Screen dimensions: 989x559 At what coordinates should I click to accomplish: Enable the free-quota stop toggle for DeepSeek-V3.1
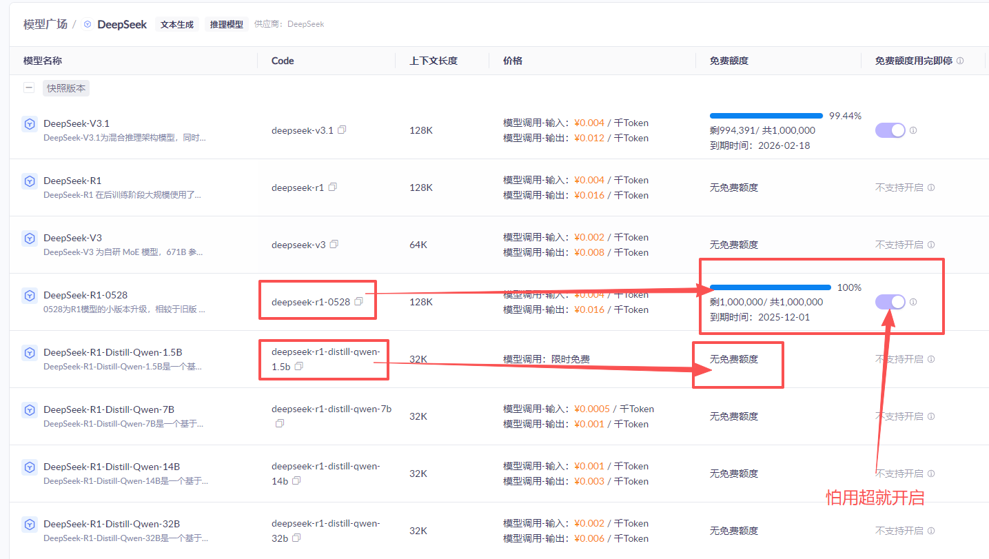[890, 130]
